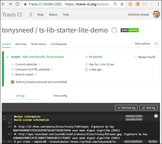The image size is (162, 144).
Task: Expand the git clone log section
Action: click(x=4, y=141)
